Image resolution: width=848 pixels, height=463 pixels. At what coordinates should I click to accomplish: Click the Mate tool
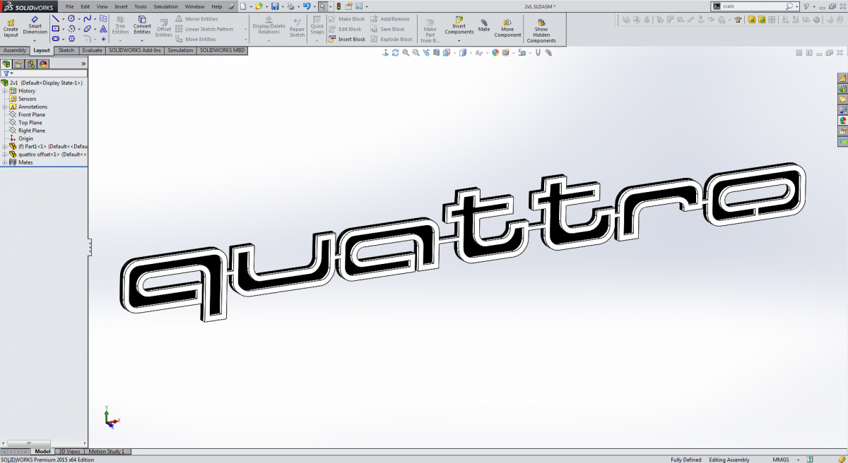click(484, 25)
